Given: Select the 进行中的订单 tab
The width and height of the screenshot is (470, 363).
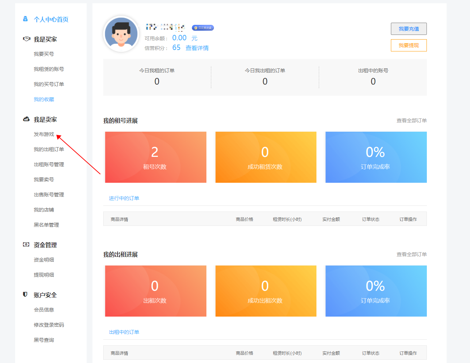Looking at the screenshot, I should pos(124,198).
